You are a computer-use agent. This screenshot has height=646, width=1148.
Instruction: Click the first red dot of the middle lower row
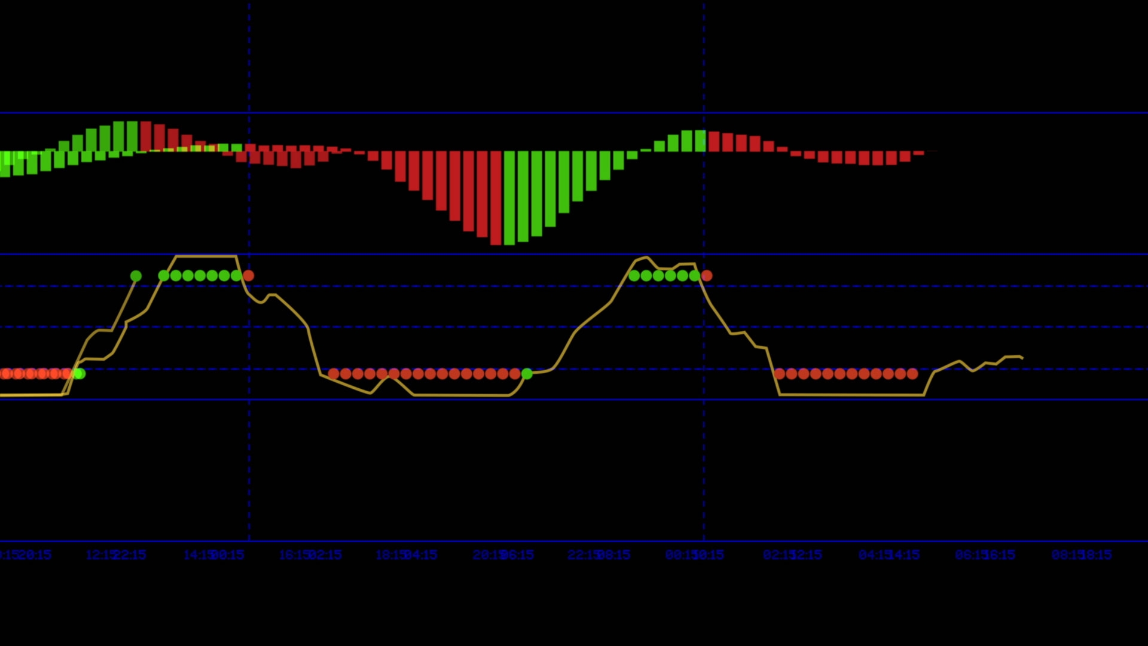pos(334,374)
